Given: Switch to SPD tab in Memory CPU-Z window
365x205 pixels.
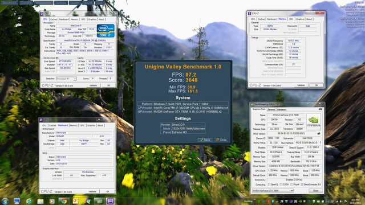Looking at the screenshot, I should pyautogui.click(x=291, y=19).
